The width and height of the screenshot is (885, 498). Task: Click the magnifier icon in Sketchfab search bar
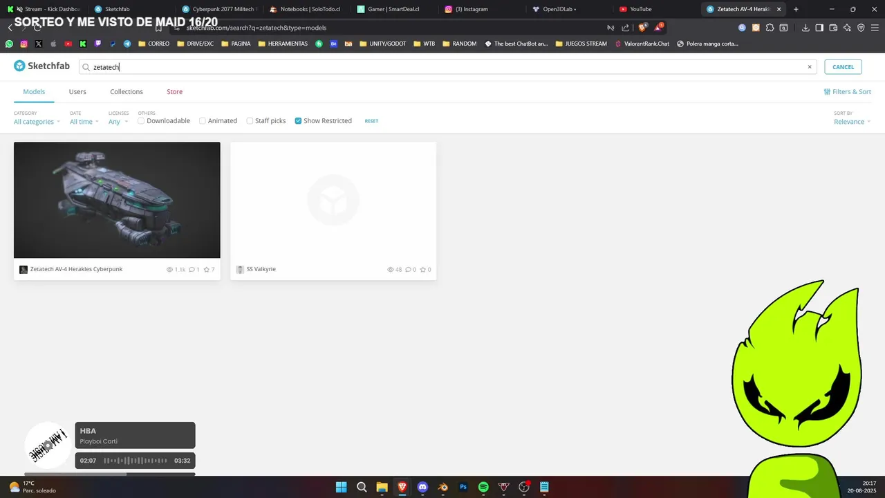pos(86,67)
